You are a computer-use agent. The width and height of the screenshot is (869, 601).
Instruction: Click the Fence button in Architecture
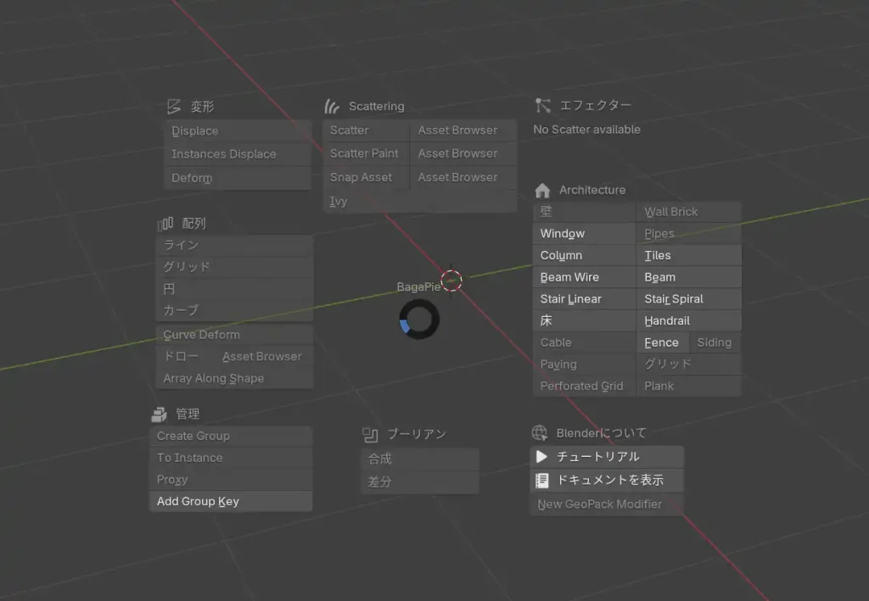(662, 343)
